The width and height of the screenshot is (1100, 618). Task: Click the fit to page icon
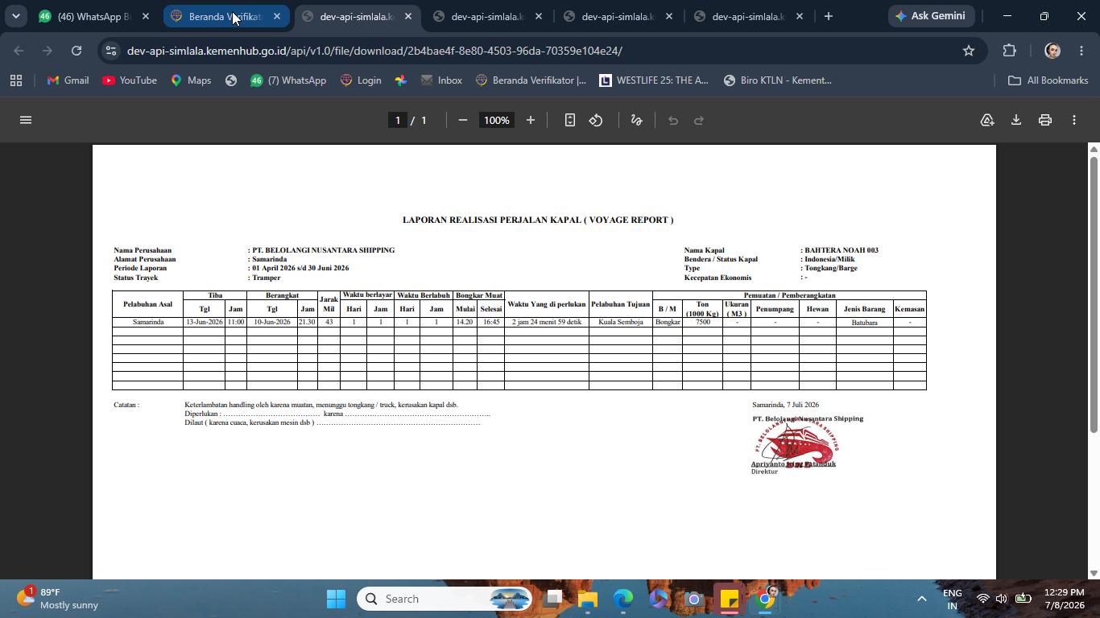(570, 120)
